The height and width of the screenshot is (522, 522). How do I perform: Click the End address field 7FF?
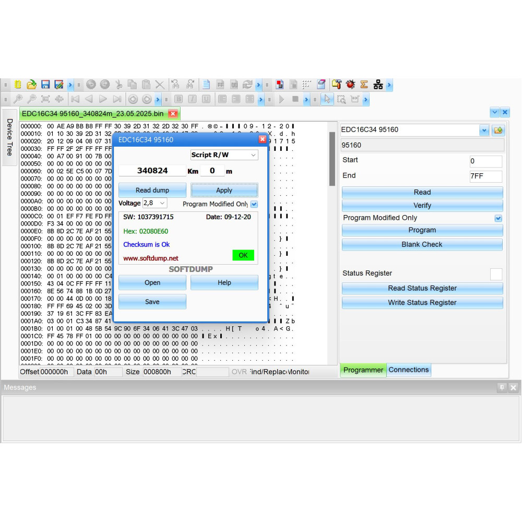[x=485, y=176]
